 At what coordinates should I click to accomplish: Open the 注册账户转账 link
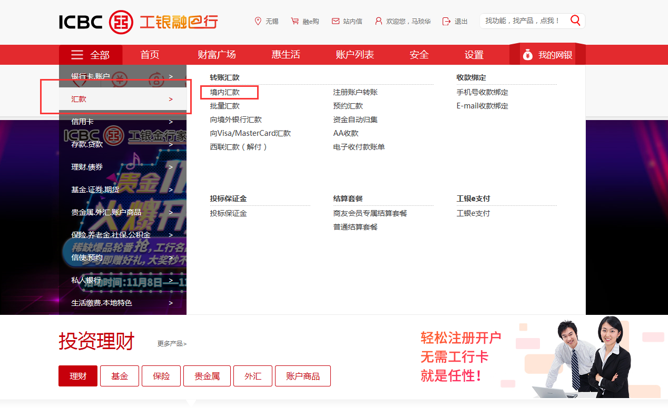point(355,92)
